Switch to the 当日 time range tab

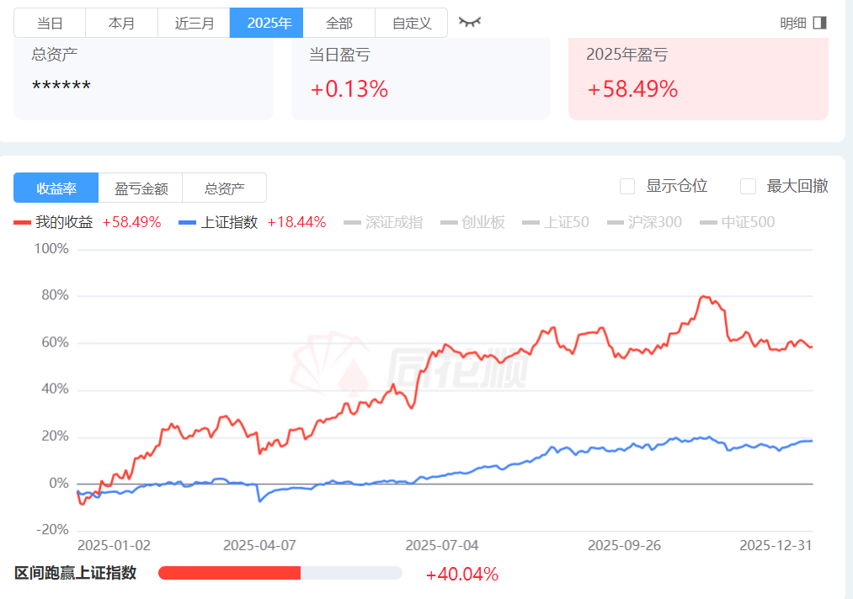[x=50, y=23]
